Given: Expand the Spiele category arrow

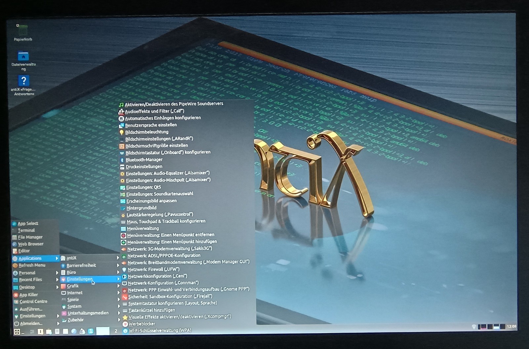Looking at the screenshot, I should point(119,300).
